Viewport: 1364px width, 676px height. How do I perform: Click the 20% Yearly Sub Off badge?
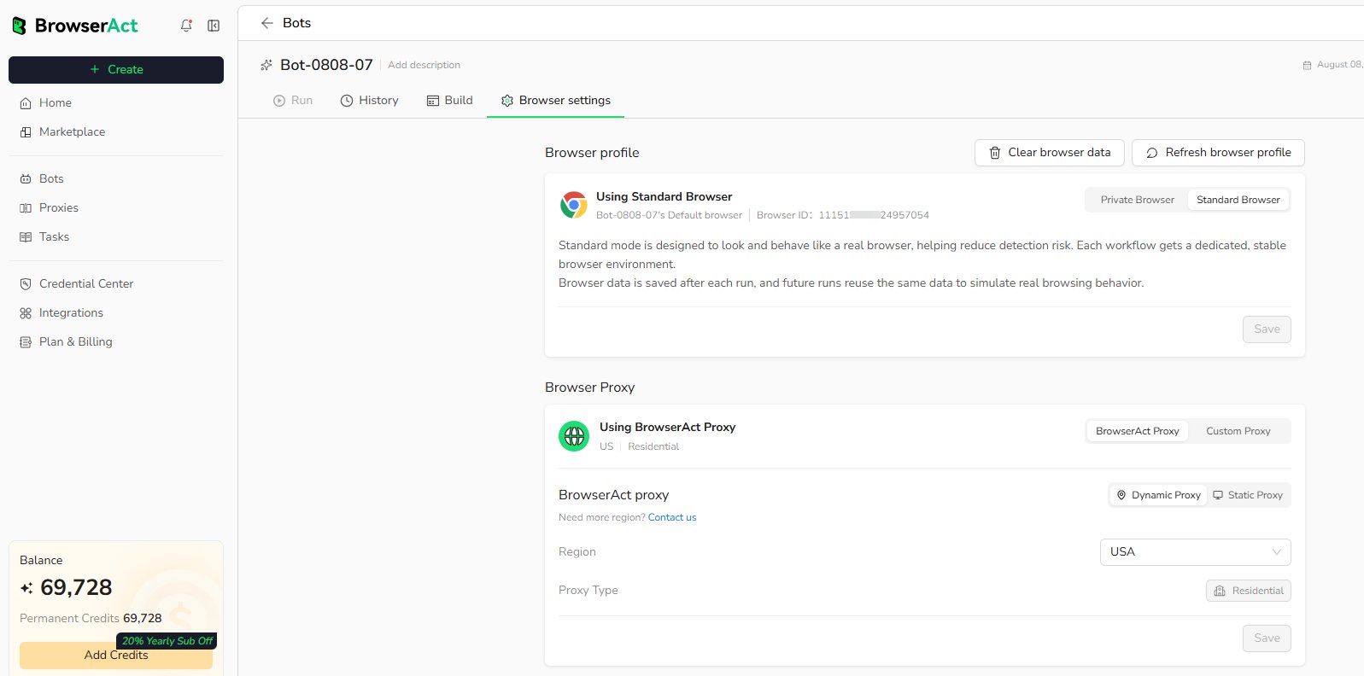point(167,641)
